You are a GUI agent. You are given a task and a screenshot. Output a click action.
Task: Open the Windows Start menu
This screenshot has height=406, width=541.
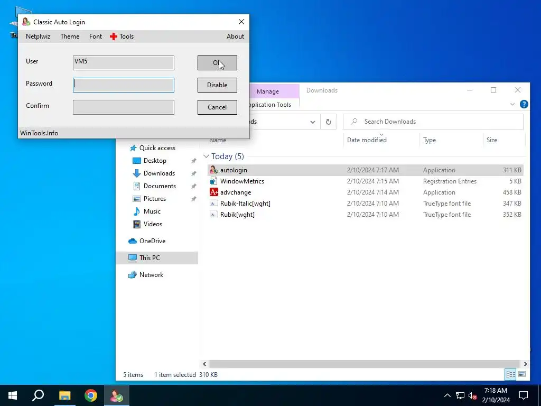click(x=13, y=395)
